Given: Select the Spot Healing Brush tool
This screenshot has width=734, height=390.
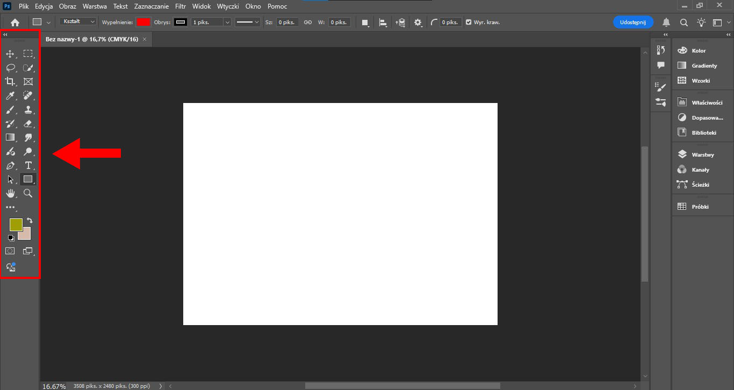Looking at the screenshot, I should pyautogui.click(x=28, y=95).
